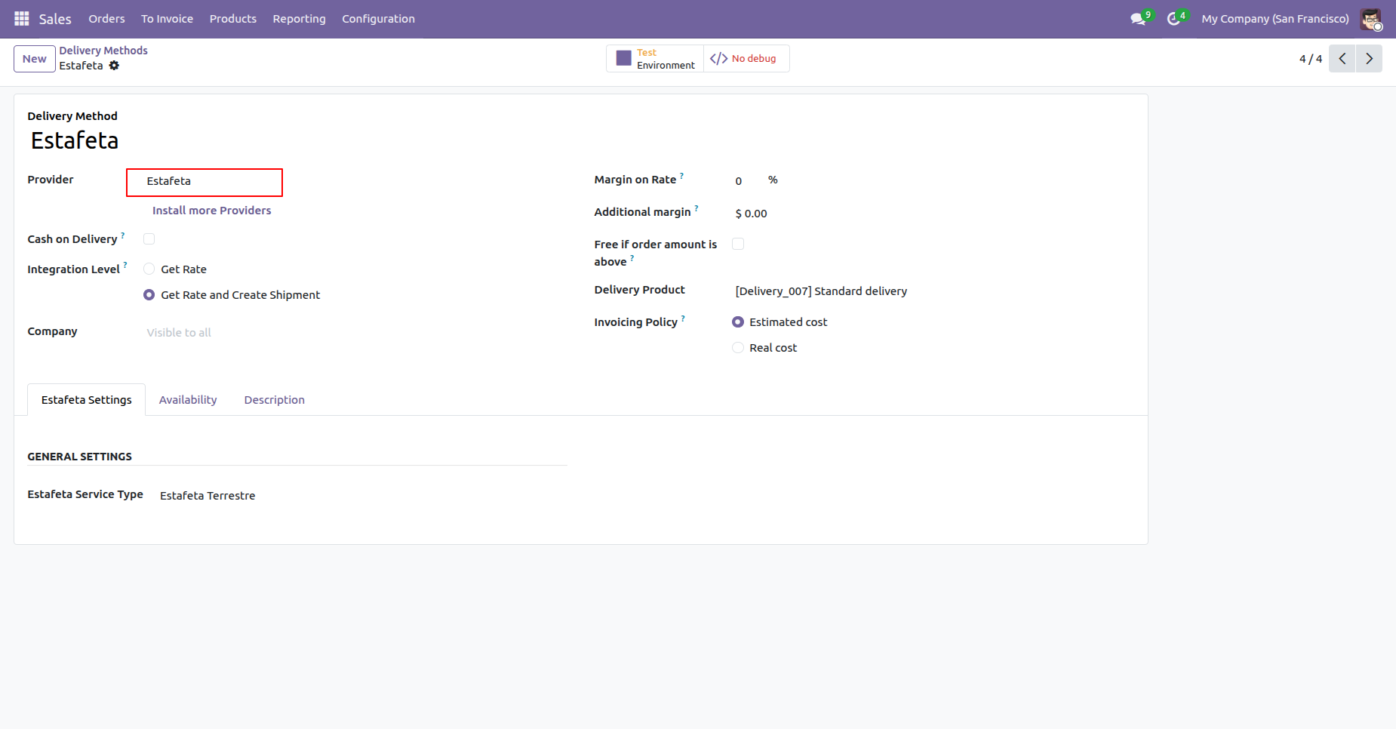Show the Integration Level help tooltip
The width and height of the screenshot is (1396, 729).
(125, 266)
